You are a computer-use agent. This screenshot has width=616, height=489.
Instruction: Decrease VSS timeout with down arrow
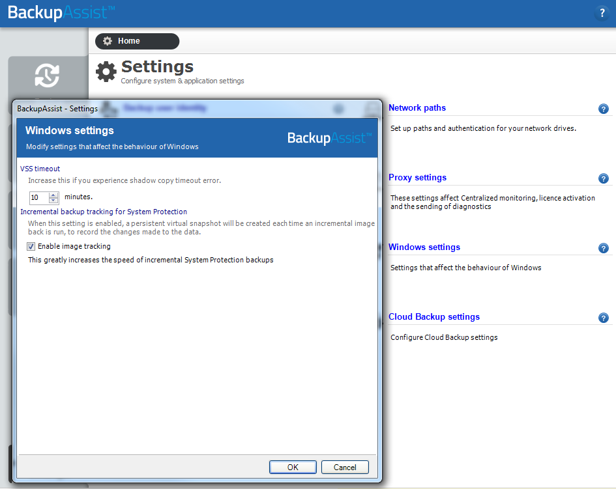(x=53, y=200)
